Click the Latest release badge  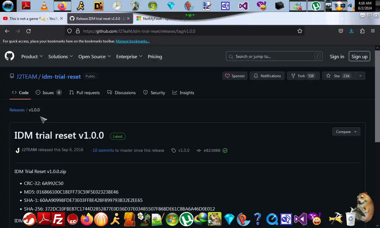pyautogui.click(x=118, y=137)
